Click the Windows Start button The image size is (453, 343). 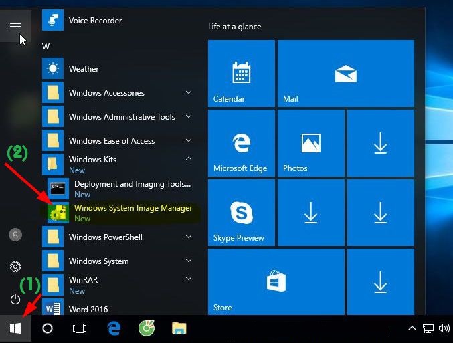15,328
